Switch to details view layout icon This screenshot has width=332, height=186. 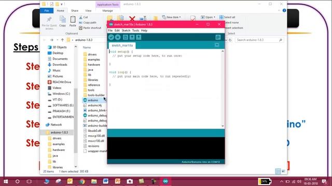pyautogui.click(x=278, y=171)
